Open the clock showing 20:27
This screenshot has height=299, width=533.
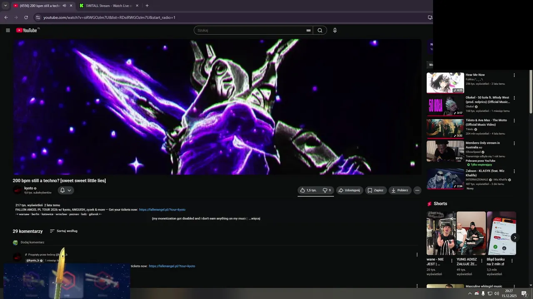(509, 294)
